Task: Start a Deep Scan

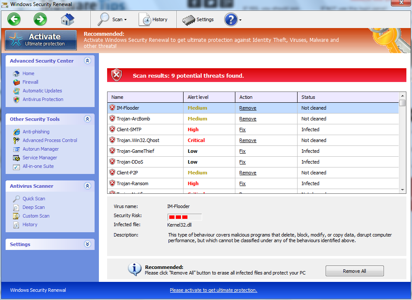Action: 34,207
